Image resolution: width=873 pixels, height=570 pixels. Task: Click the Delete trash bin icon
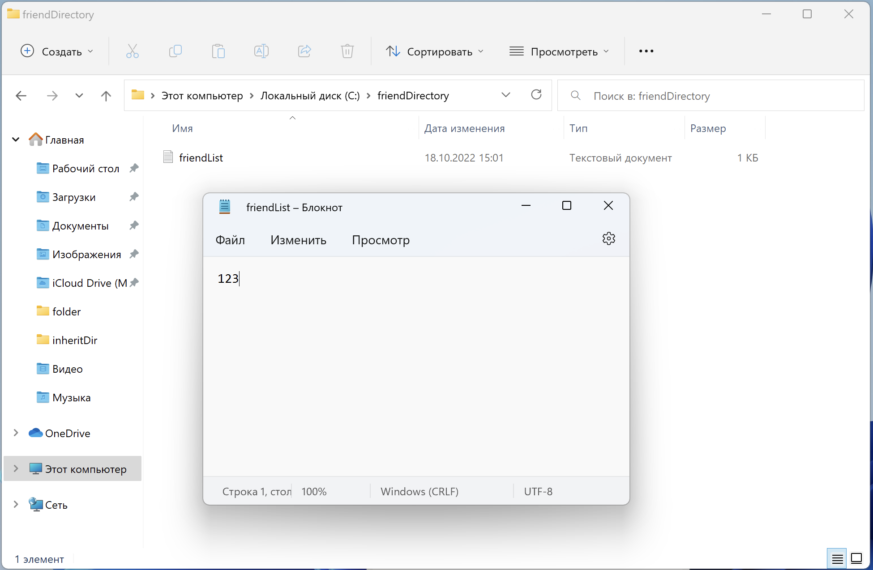pyautogui.click(x=347, y=51)
